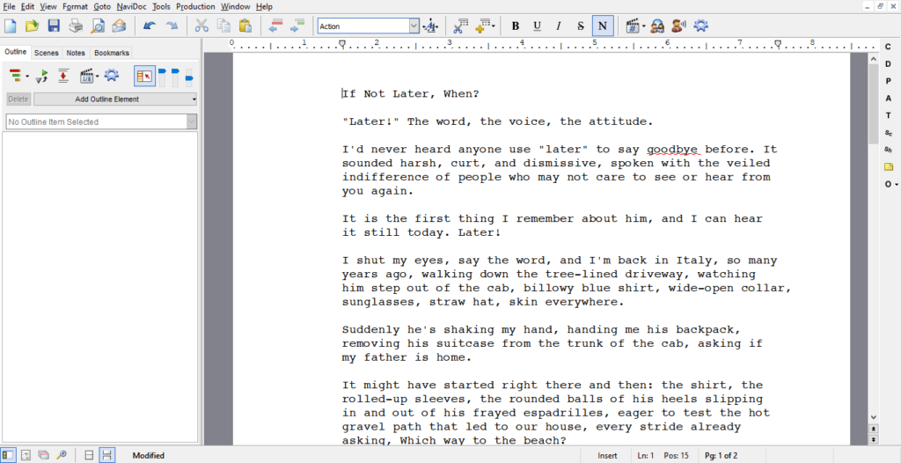The height and width of the screenshot is (463, 901).
Task: Toggle the NaviDoc panel status bar icon
Action: pyautogui.click(x=9, y=455)
